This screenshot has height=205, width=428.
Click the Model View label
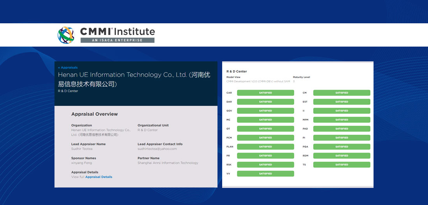[x=233, y=77]
